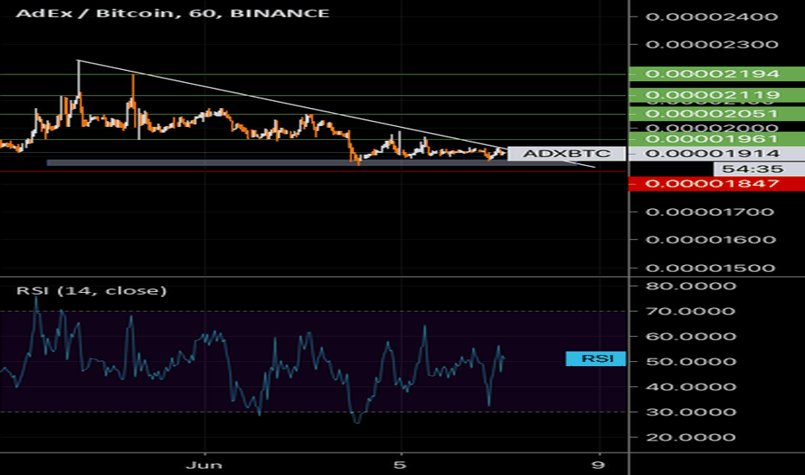Click the blue RSI value tag

[595, 358]
